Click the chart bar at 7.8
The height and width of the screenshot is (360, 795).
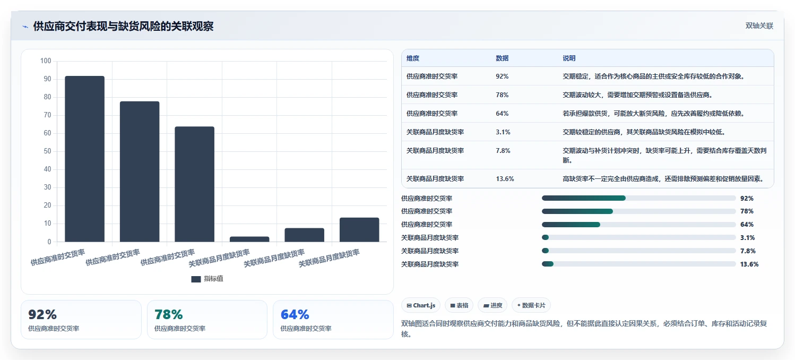pyautogui.click(x=305, y=235)
